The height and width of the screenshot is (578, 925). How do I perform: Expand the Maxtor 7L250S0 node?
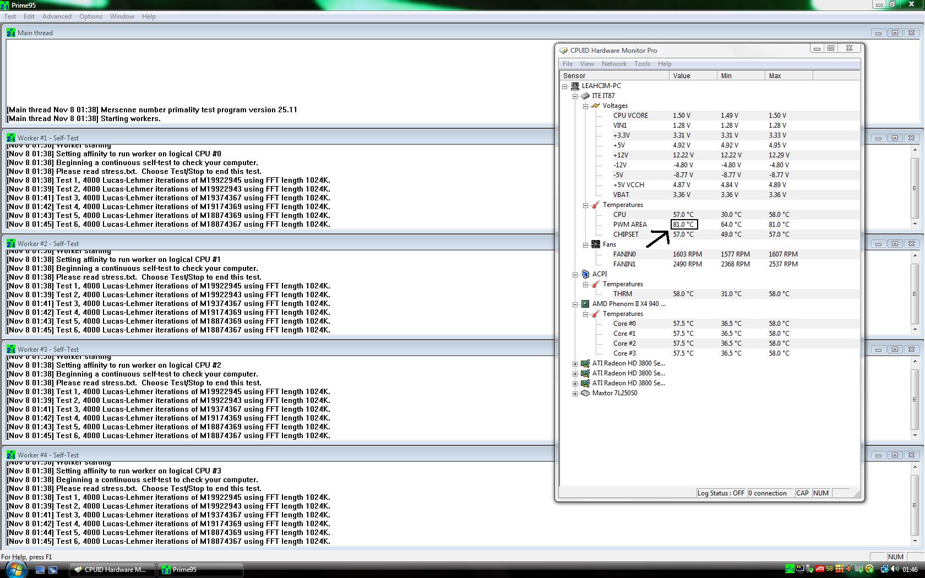(575, 393)
